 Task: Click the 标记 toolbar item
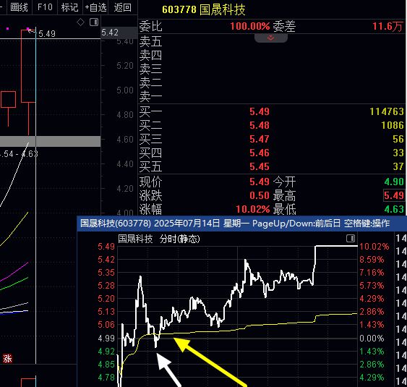coord(69,7)
